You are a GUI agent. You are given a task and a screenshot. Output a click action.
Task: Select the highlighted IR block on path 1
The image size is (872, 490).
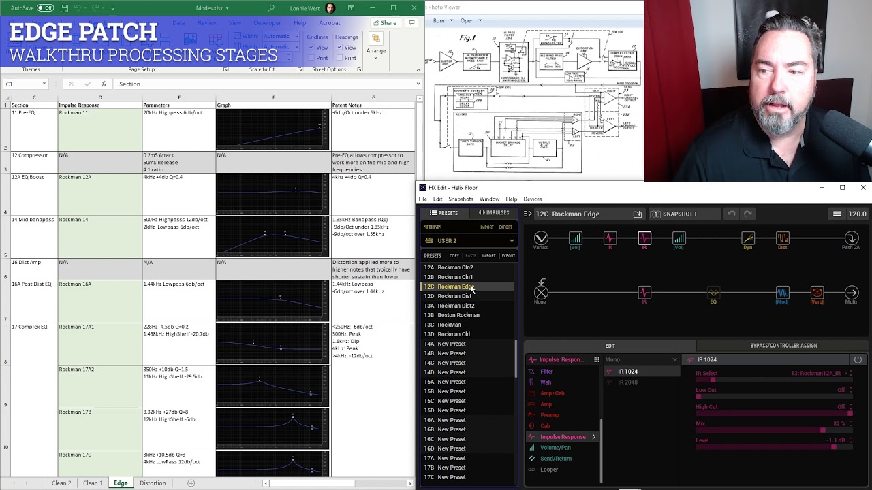click(644, 238)
